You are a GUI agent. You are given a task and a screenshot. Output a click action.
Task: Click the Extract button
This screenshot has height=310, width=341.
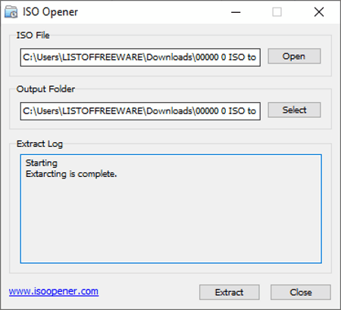[x=230, y=293]
